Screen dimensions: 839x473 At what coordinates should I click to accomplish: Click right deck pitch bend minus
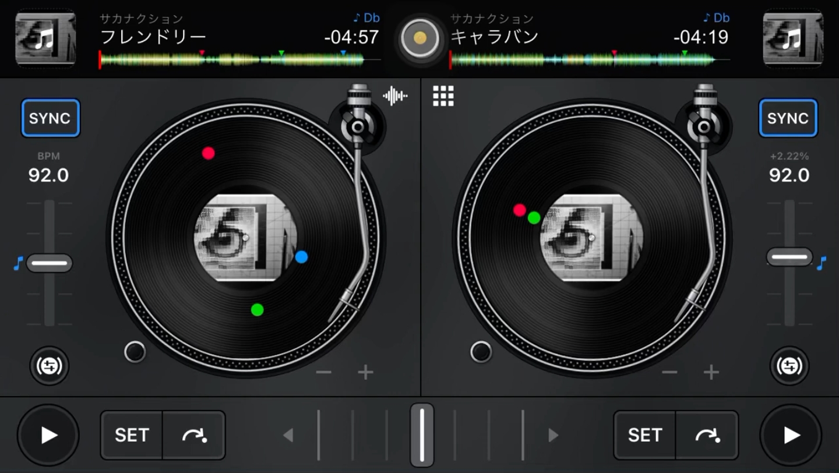(670, 372)
